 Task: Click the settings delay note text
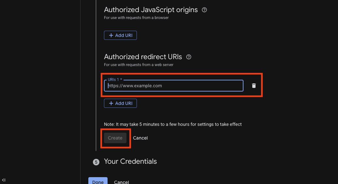(x=173, y=124)
